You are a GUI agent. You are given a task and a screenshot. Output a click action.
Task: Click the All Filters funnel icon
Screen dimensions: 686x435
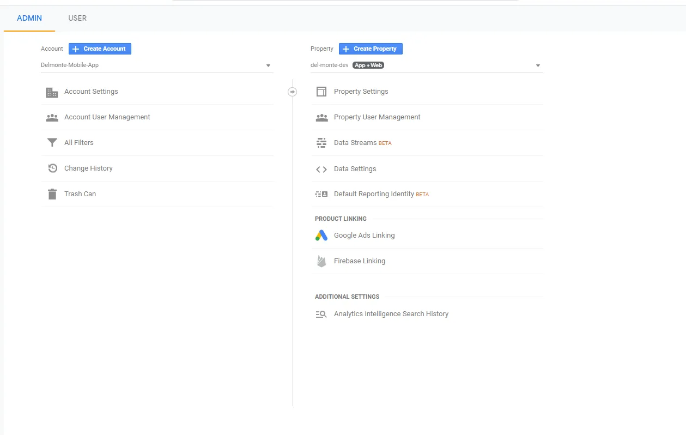[x=52, y=143]
